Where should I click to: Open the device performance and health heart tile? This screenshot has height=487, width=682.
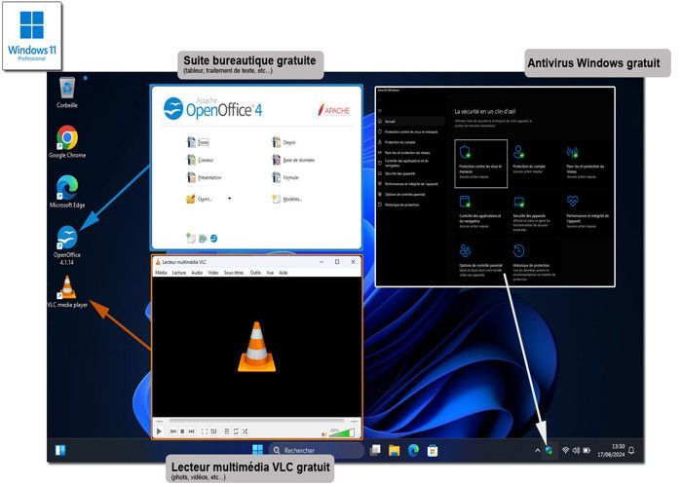pyautogui.click(x=587, y=211)
